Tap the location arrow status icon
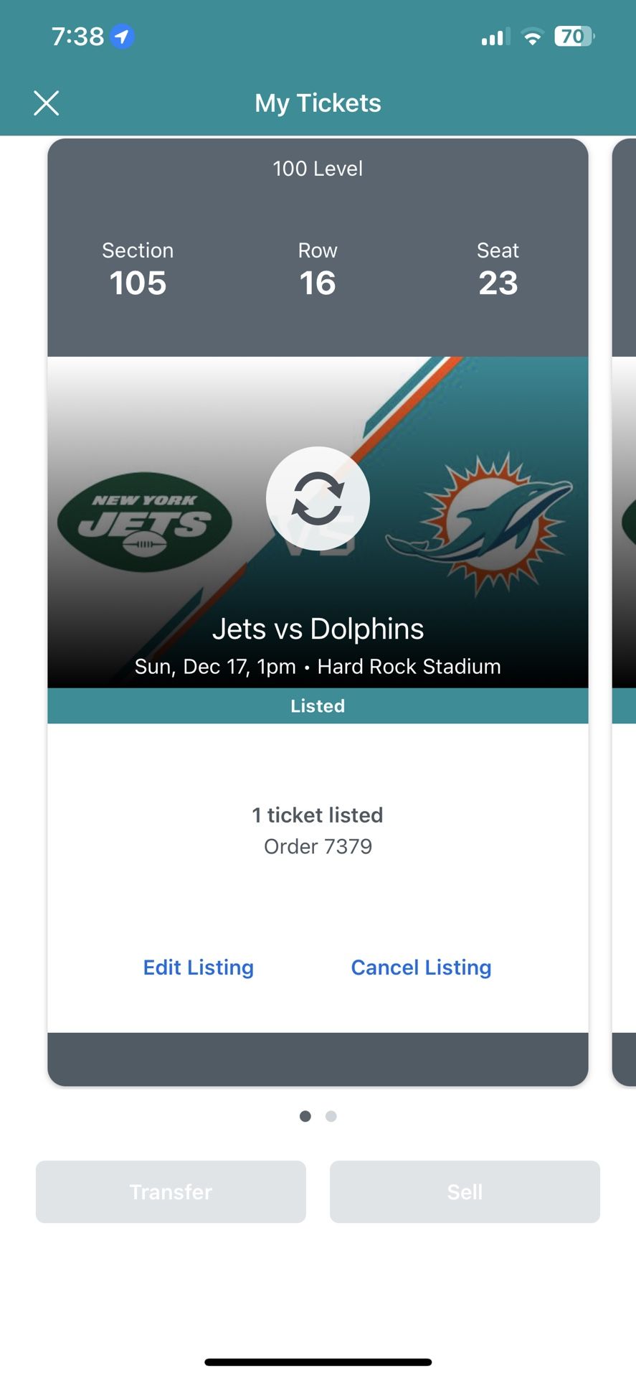 tap(122, 36)
